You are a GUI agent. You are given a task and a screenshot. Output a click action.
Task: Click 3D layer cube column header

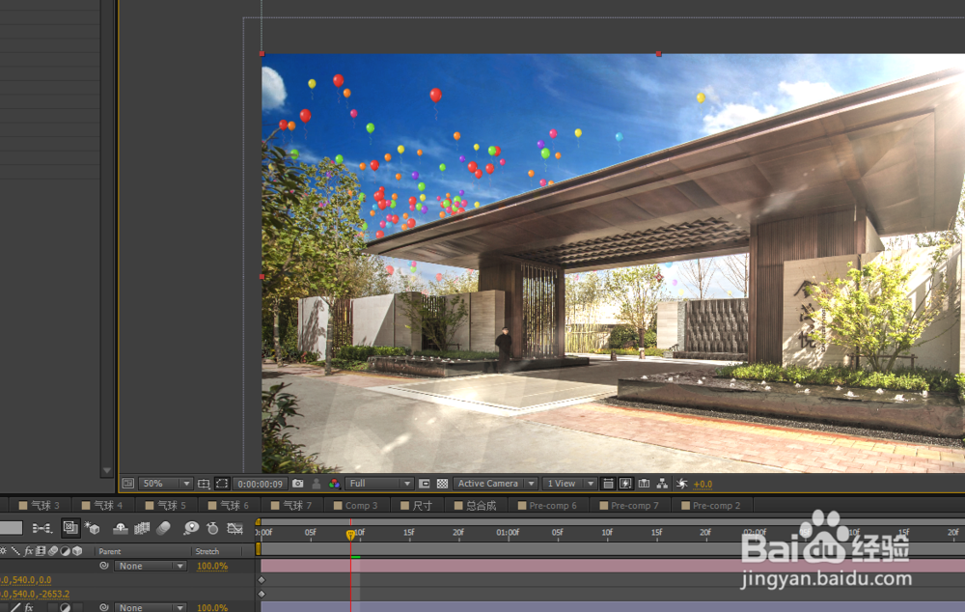(77, 551)
